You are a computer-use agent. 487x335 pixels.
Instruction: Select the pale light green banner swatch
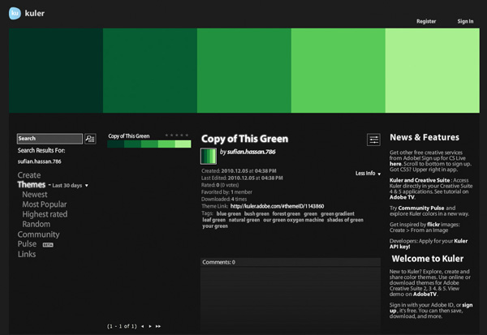(x=433, y=71)
